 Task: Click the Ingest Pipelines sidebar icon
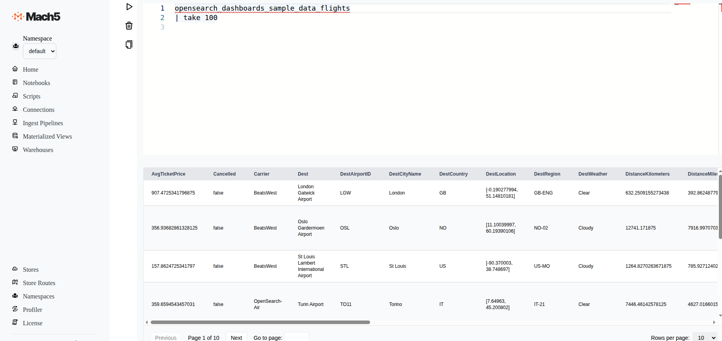(15, 122)
